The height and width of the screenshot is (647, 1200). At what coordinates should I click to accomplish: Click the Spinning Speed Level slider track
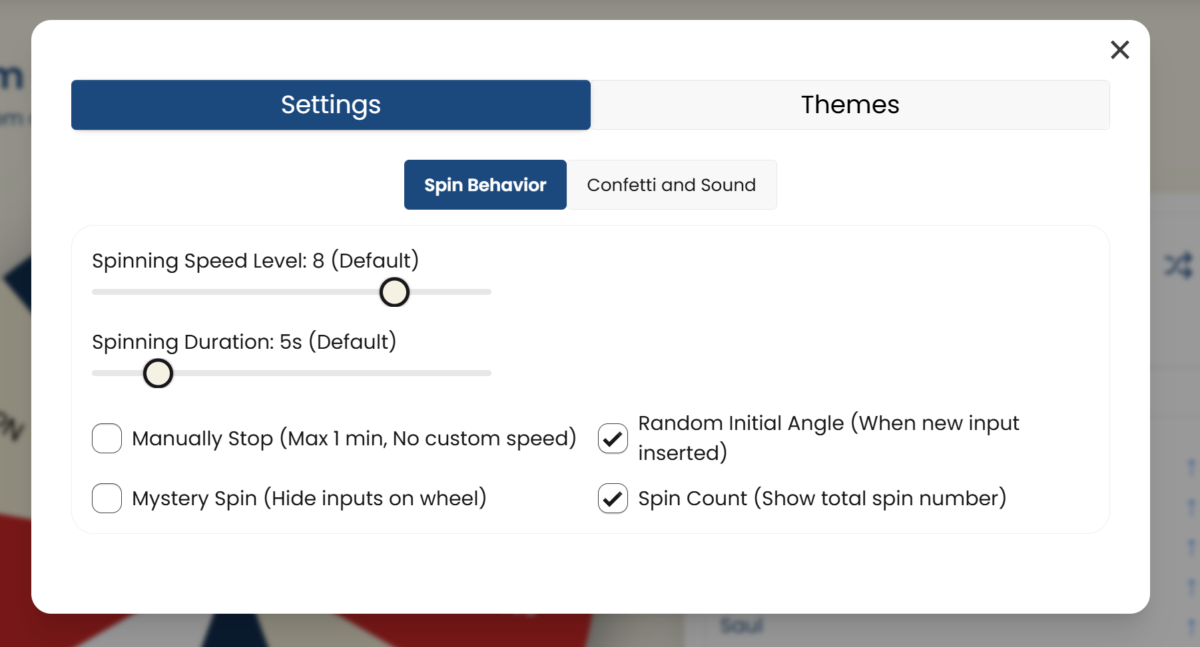266,292
